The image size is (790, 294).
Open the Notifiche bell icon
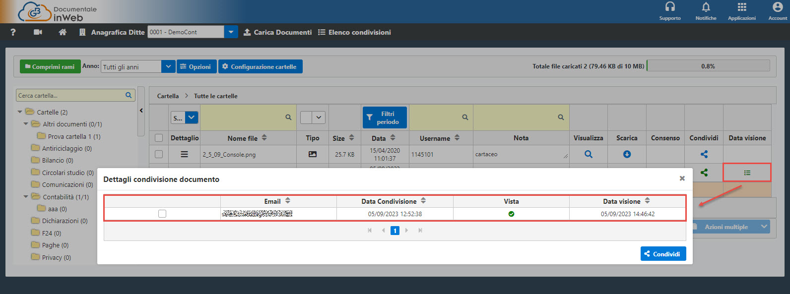coord(706,7)
